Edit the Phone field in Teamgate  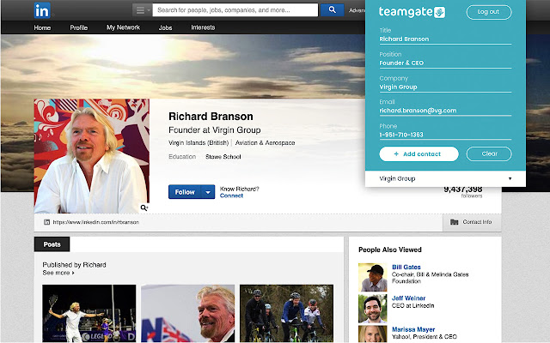(x=445, y=135)
